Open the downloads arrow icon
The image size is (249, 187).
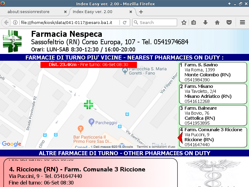[x=205, y=22]
